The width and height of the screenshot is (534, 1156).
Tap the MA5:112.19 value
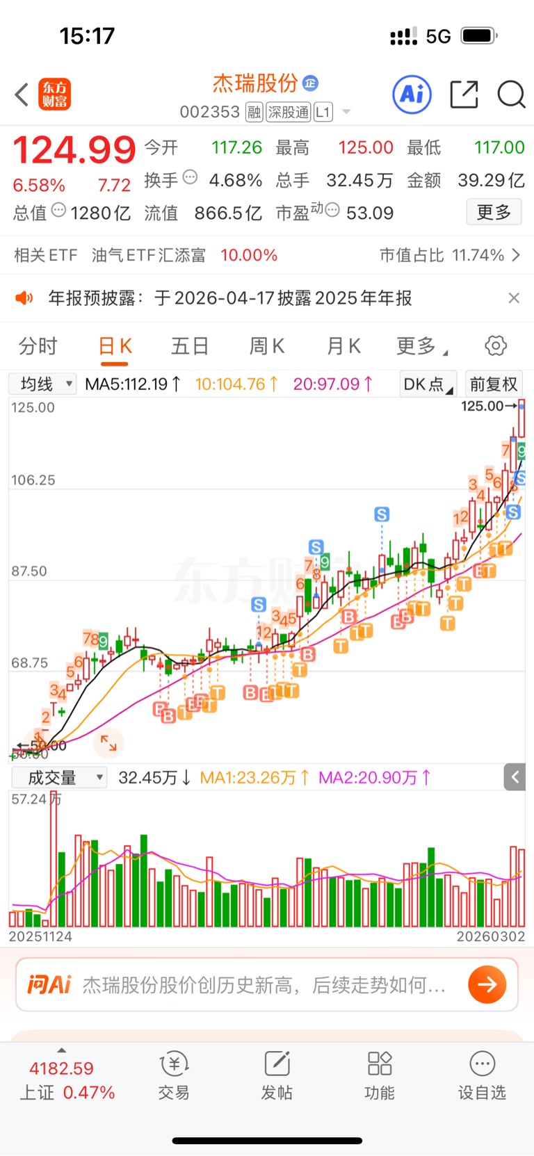(x=133, y=384)
